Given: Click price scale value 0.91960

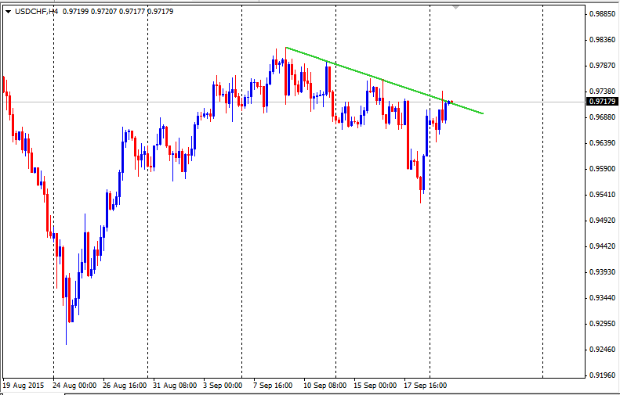Looking at the screenshot, I should click(x=602, y=375).
